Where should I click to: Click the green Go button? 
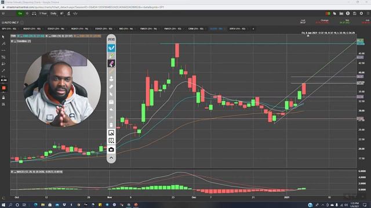(x=20, y=13)
